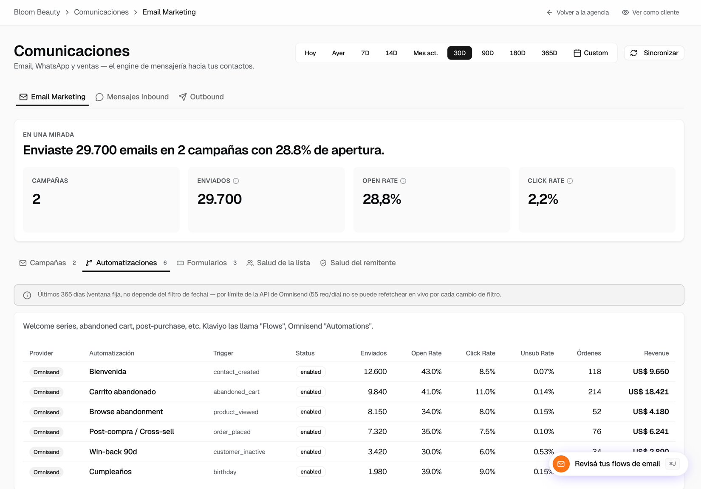
Task: Open the Carrito abandonado automation row
Action: (349, 392)
